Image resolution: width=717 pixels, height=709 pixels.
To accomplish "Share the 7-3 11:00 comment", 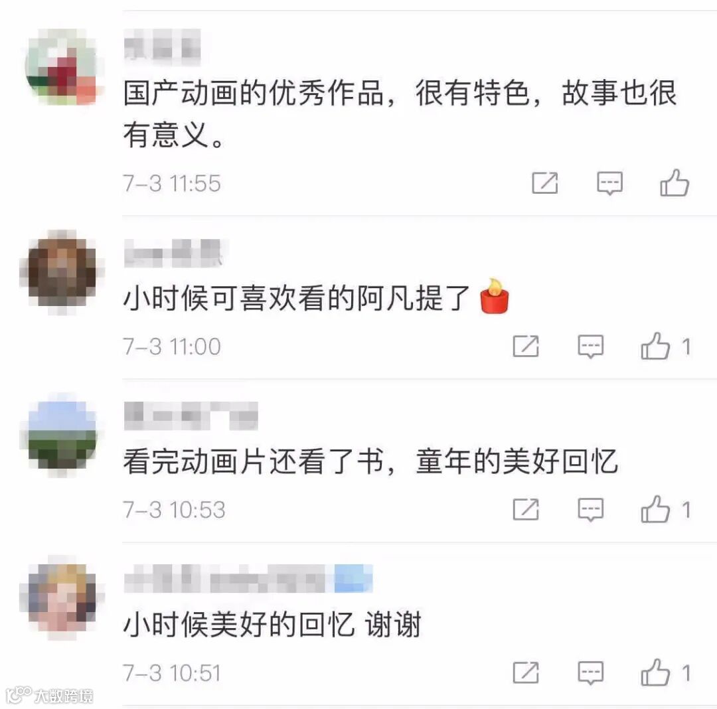I will coord(526,346).
